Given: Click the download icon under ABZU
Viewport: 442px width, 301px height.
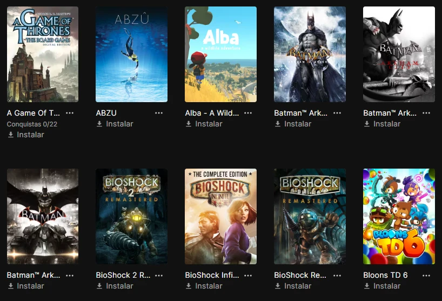Looking at the screenshot, I should [x=99, y=124].
